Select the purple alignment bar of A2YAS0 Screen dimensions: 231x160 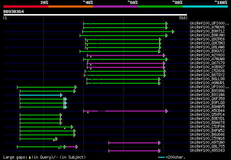[x=125, y=56]
